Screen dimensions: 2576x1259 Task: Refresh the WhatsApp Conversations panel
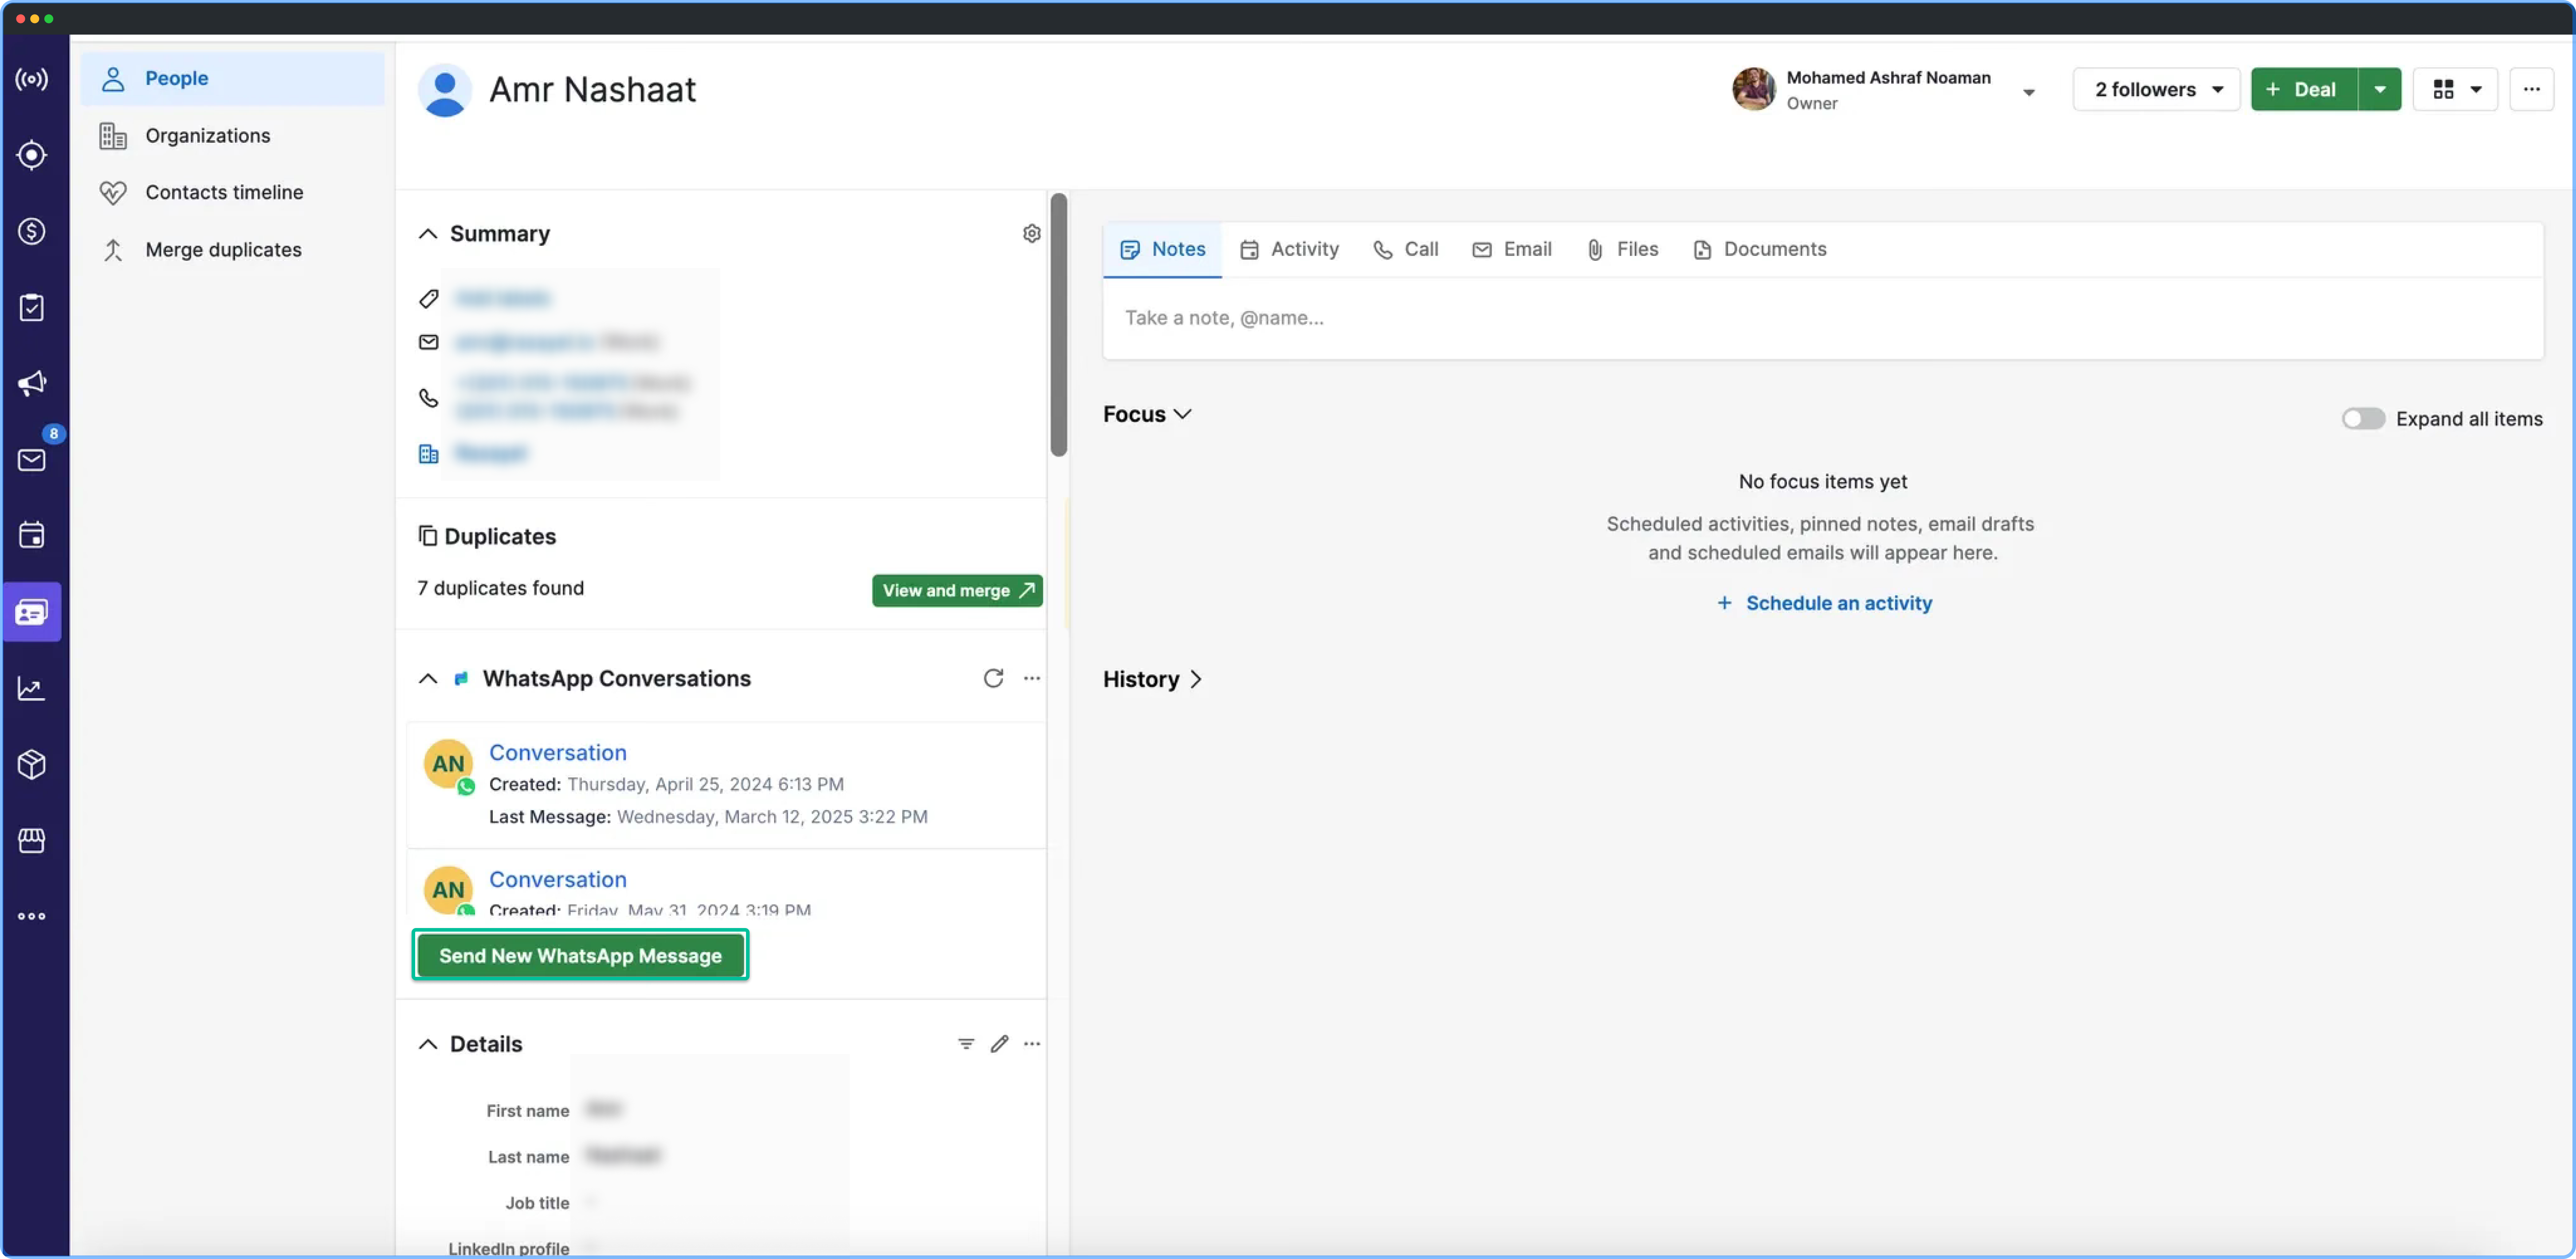(992, 678)
